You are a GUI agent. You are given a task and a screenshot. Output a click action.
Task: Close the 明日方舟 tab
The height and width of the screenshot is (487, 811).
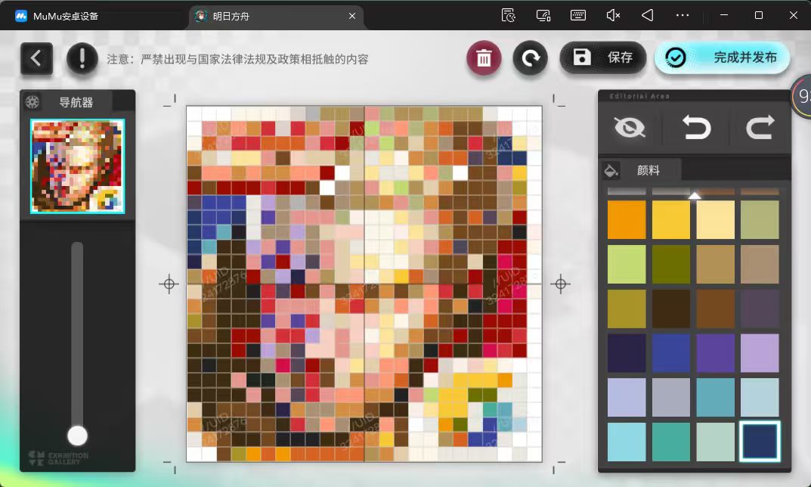[x=352, y=16]
